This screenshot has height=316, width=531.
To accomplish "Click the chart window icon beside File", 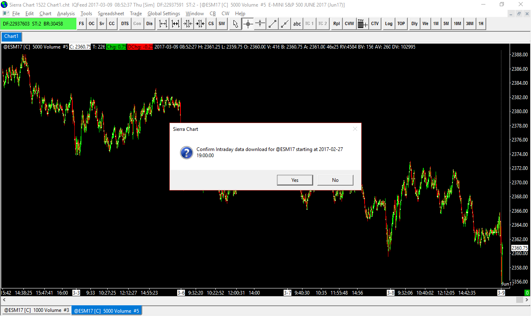I will (x=6, y=14).
